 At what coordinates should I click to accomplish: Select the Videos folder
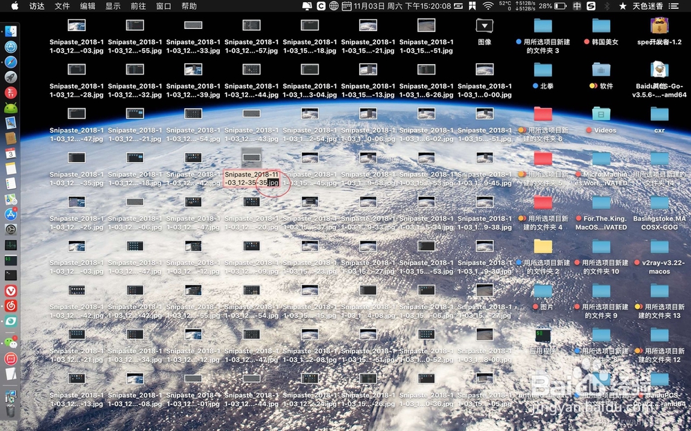click(x=601, y=114)
